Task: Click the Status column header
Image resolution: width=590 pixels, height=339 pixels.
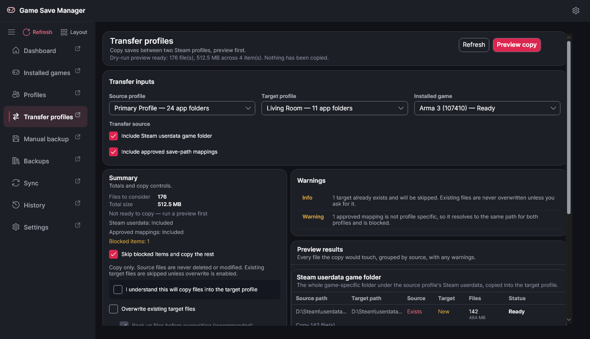Action: pos(517,298)
